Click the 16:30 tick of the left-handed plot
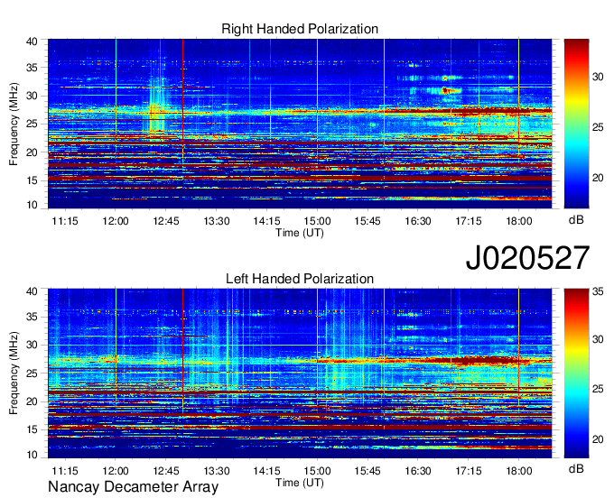The height and width of the screenshot is (498, 614). coord(418,471)
